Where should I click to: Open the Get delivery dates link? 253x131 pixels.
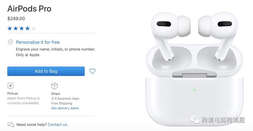(x=65, y=108)
